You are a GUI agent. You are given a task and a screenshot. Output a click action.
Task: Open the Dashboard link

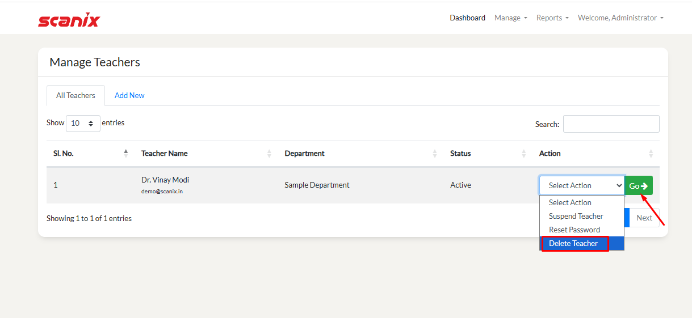(x=467, y=18)
